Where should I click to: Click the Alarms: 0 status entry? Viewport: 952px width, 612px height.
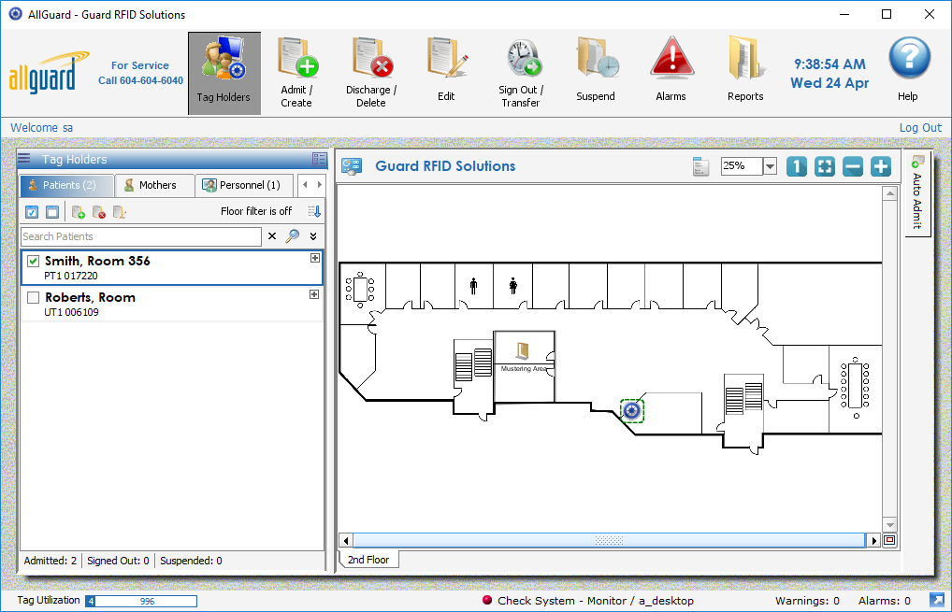[x=884, y=601]
